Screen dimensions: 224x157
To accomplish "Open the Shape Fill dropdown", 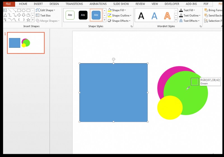I will click(x=117, y=10).
